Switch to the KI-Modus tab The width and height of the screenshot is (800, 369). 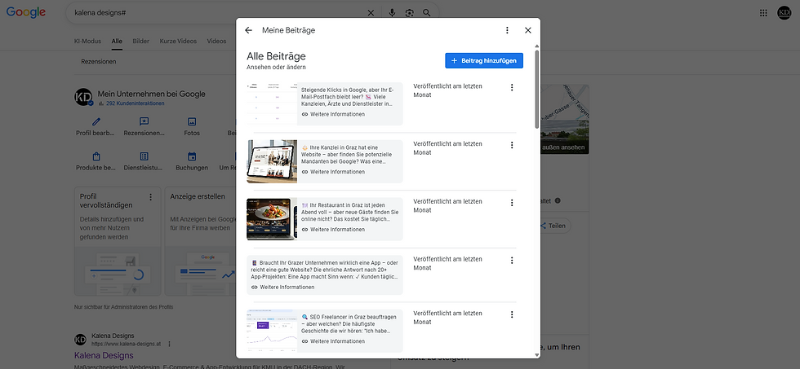[88, 42]
